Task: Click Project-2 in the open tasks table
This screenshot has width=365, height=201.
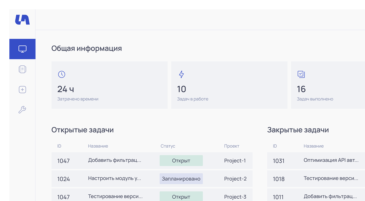Action: point(235,179)
